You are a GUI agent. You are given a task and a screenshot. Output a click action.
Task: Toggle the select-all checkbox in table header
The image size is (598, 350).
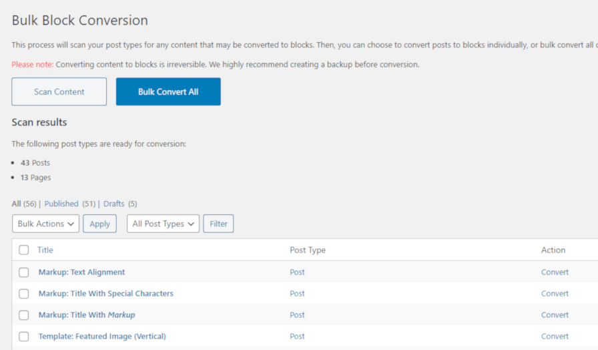point(24,250)
